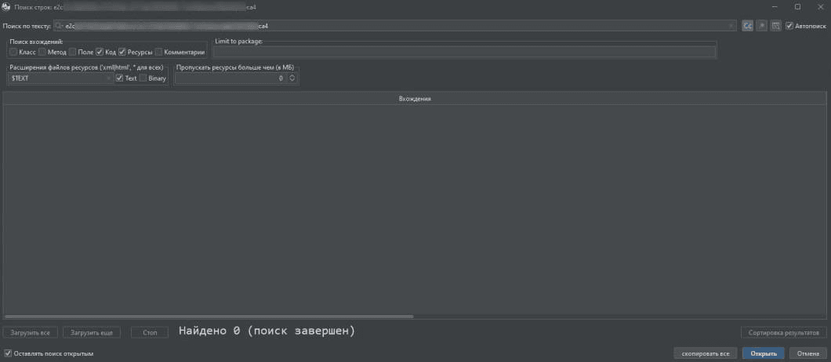Click the Limit to package input field

point(464,52)
